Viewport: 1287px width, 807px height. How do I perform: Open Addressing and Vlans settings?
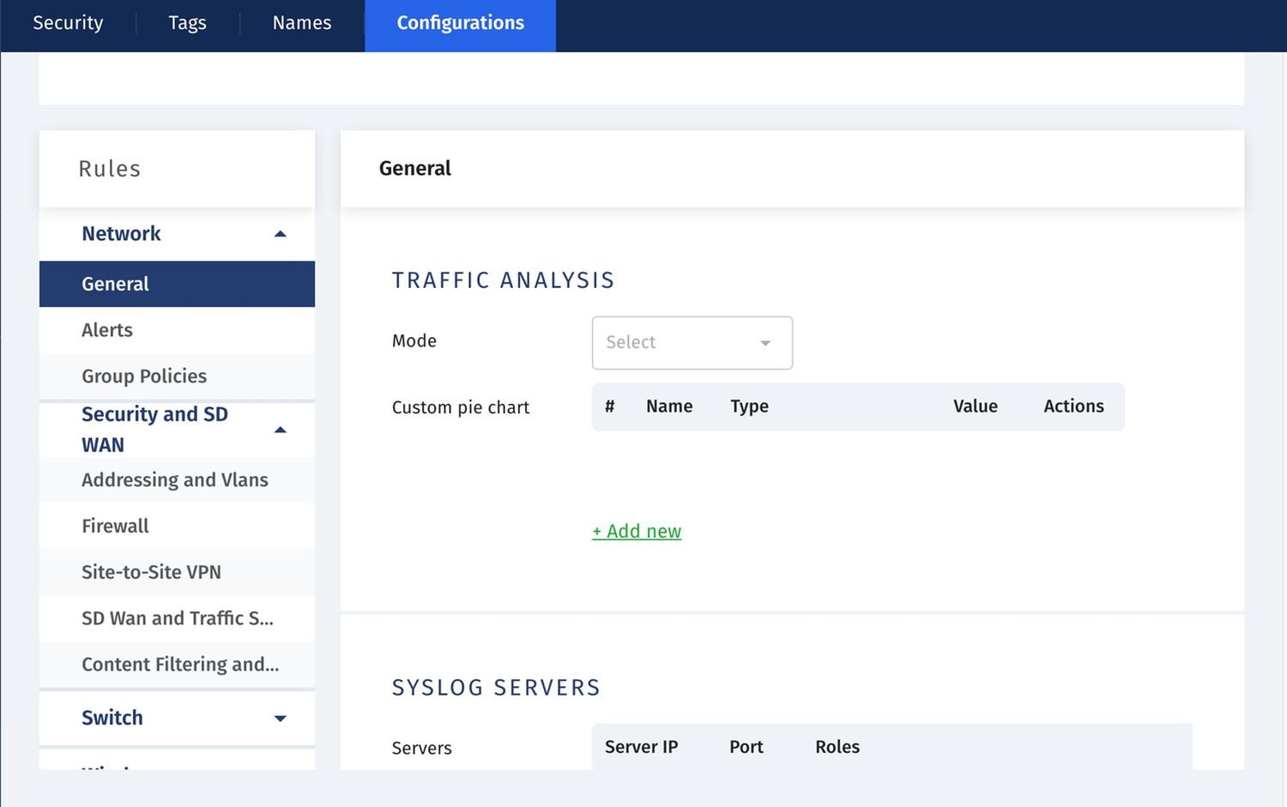(x=175, y=479)
